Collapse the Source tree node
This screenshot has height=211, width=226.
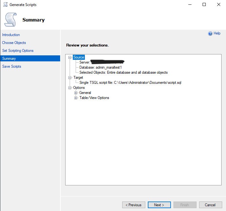tap(70, 57)
